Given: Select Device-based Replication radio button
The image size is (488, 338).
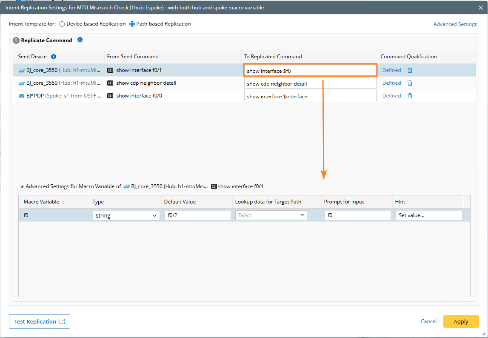Looking at the screenshot, I should pyautogui.click(x=62, y=24).
